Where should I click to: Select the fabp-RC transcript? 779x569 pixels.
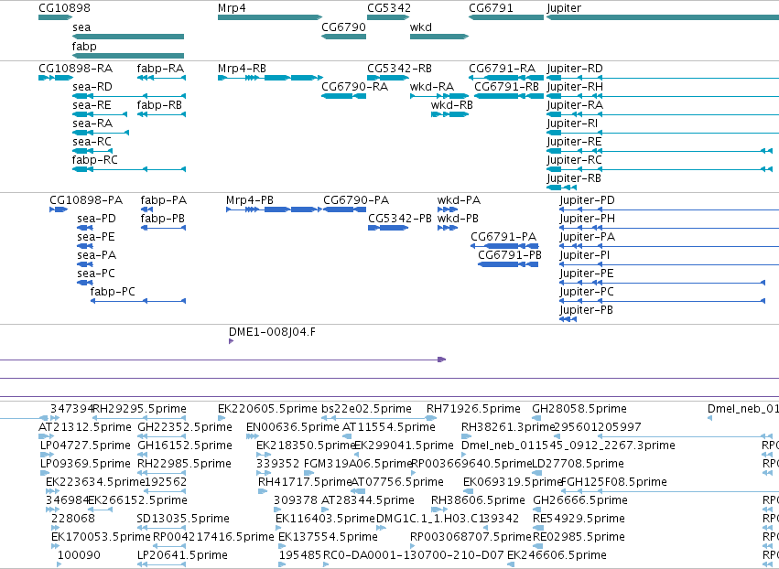(129, 169)
